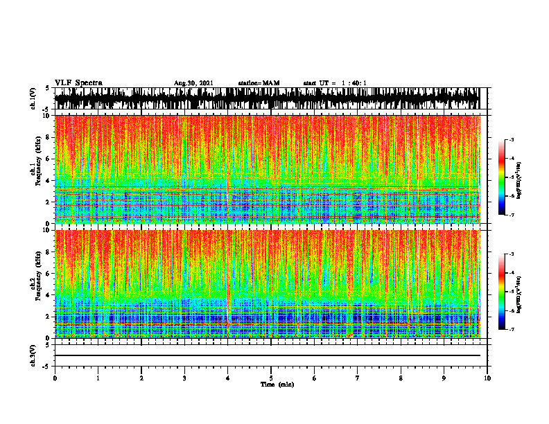Click the "-3" label on ch.1 color bar
The width and height of the screenshot is (549, 424).
[511, 140]
